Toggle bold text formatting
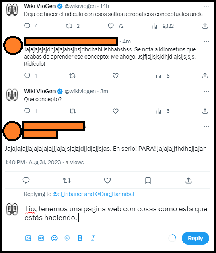This screenshot has width=216, height=253. click(80, 238)
